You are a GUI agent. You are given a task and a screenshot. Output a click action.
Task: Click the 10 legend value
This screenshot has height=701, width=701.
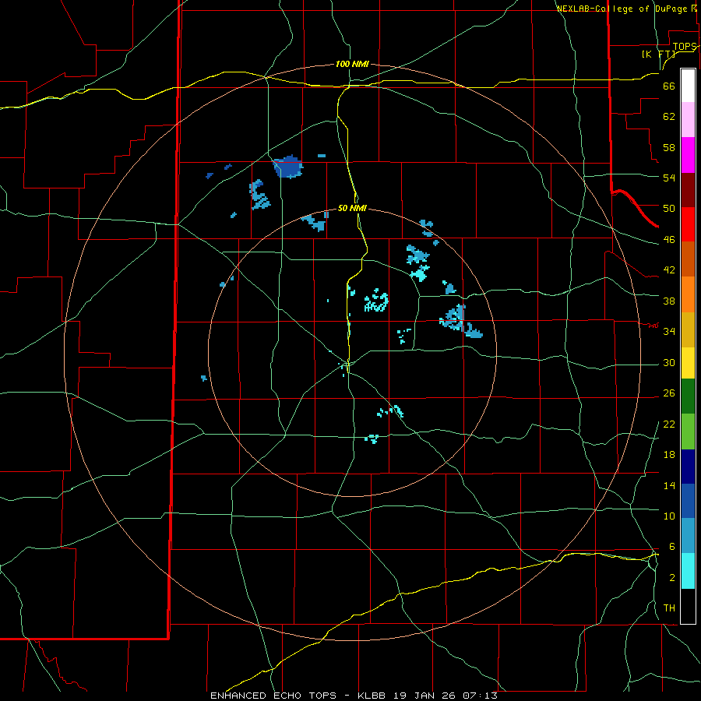[669, 516]
